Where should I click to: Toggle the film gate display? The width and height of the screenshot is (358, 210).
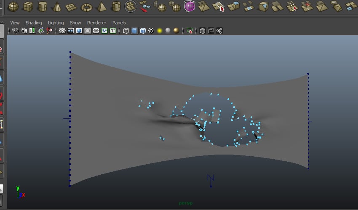[71, 31]
